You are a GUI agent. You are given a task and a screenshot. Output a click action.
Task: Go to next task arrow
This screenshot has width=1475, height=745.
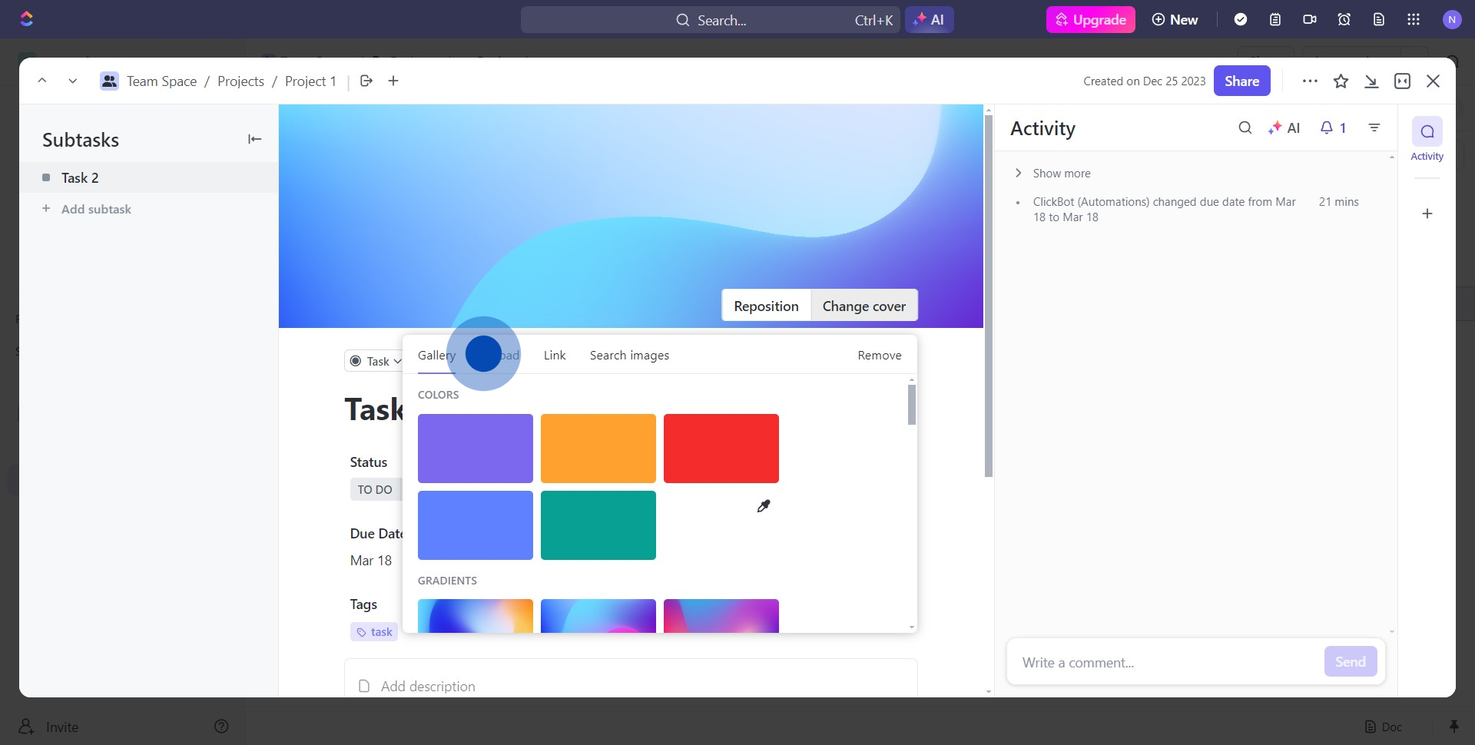[x=72, y=81]
